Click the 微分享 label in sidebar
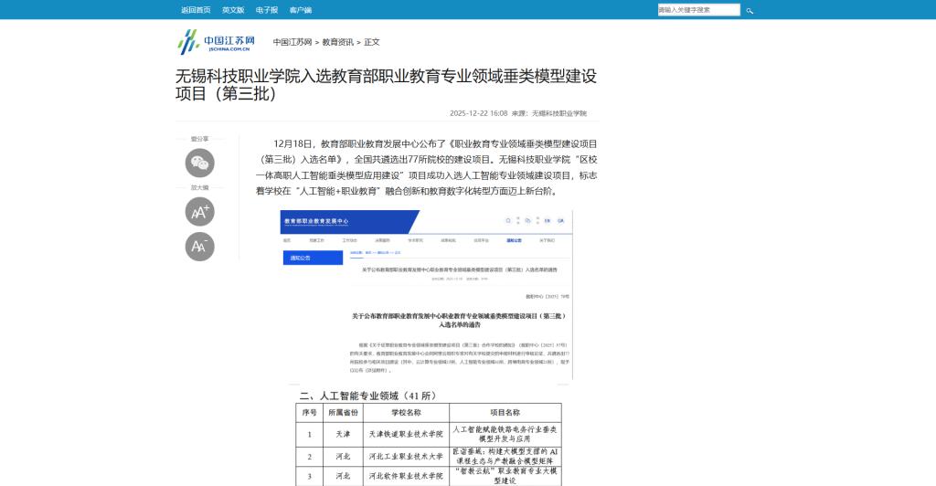The height and width of the screenshot is (486, 936). tap(199, 139)
